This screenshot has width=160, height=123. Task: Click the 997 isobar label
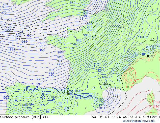coord(39,84)
